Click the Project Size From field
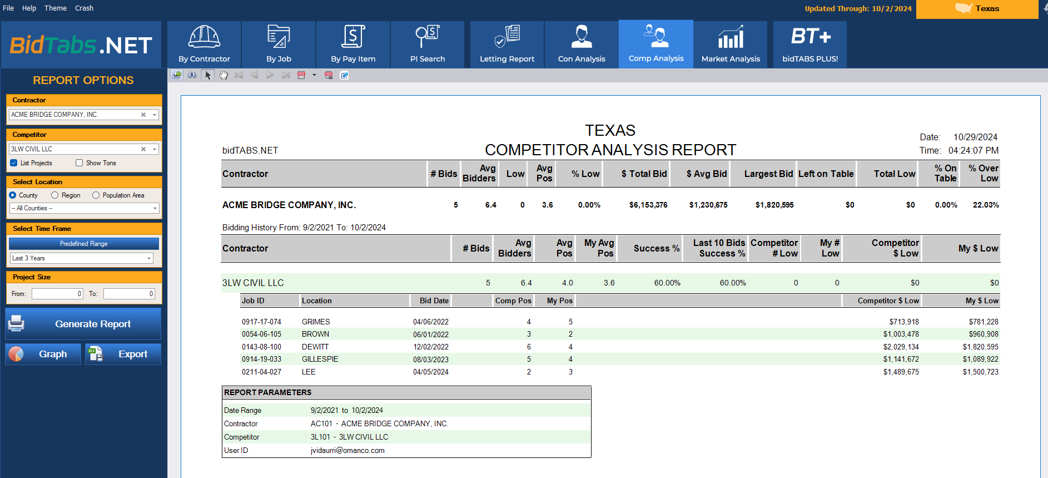The image size is (1048, 478). (x=57, y=294)
